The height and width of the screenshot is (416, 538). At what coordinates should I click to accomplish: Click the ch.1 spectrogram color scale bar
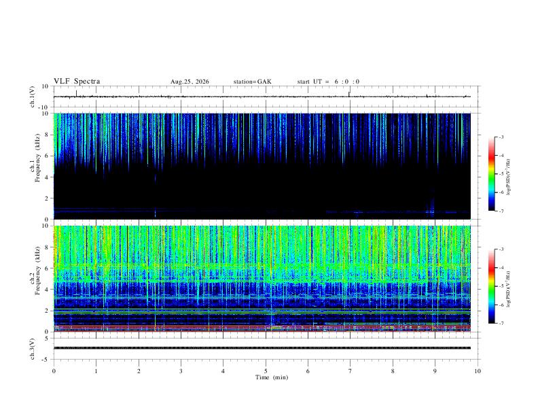[491, 174]
